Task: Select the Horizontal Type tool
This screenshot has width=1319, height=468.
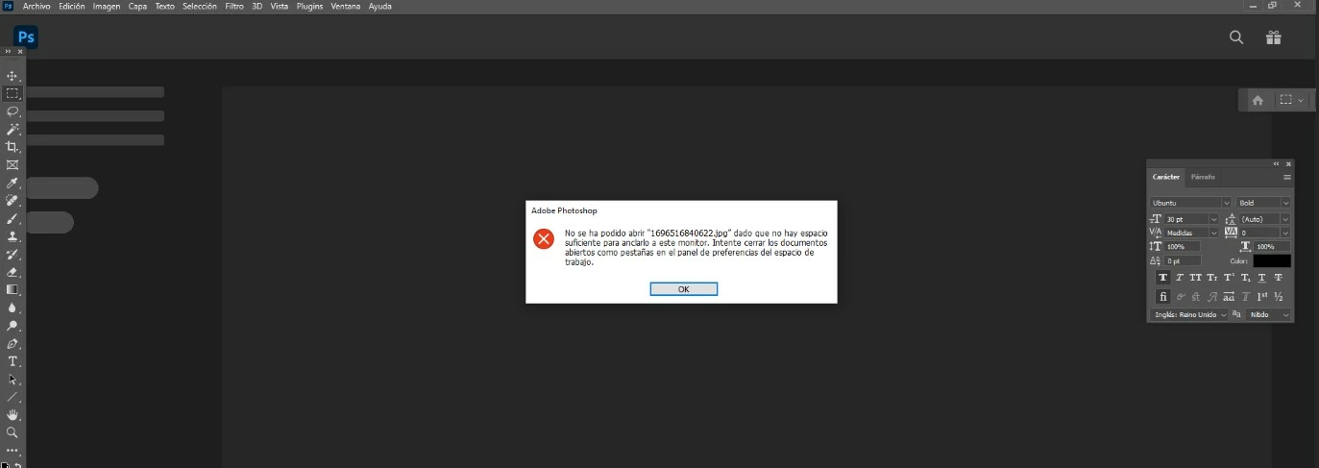Action: point(12,361)
